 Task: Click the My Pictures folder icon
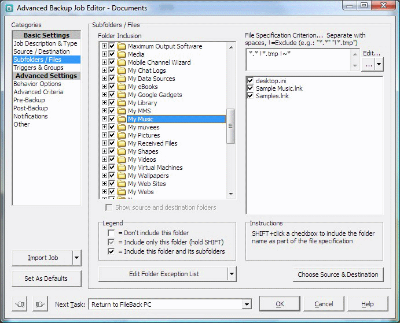[x=122, y=135]
